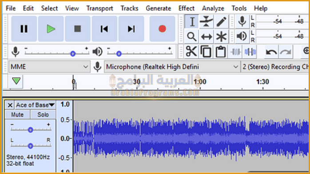Start recording with the red Record button
Image resolution: width=310 pixels, height=174 pixels.
[x=162, y=29]
